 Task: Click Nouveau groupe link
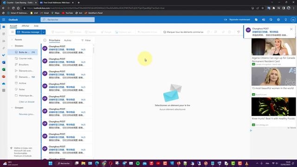coord(26,114)
